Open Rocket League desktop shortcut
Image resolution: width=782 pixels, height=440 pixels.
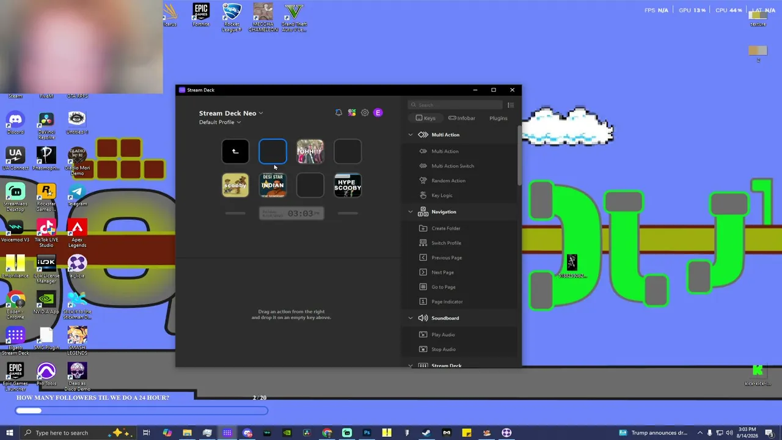pos(232,17)
